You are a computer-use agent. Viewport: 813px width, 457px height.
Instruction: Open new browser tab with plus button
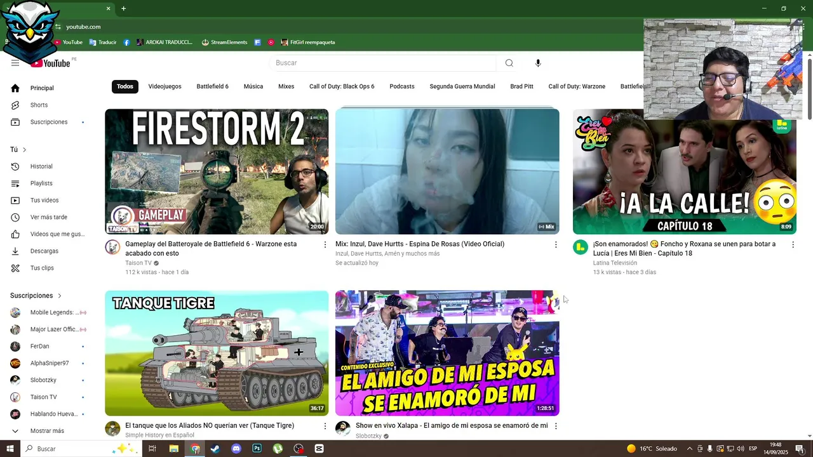point(123,9)
